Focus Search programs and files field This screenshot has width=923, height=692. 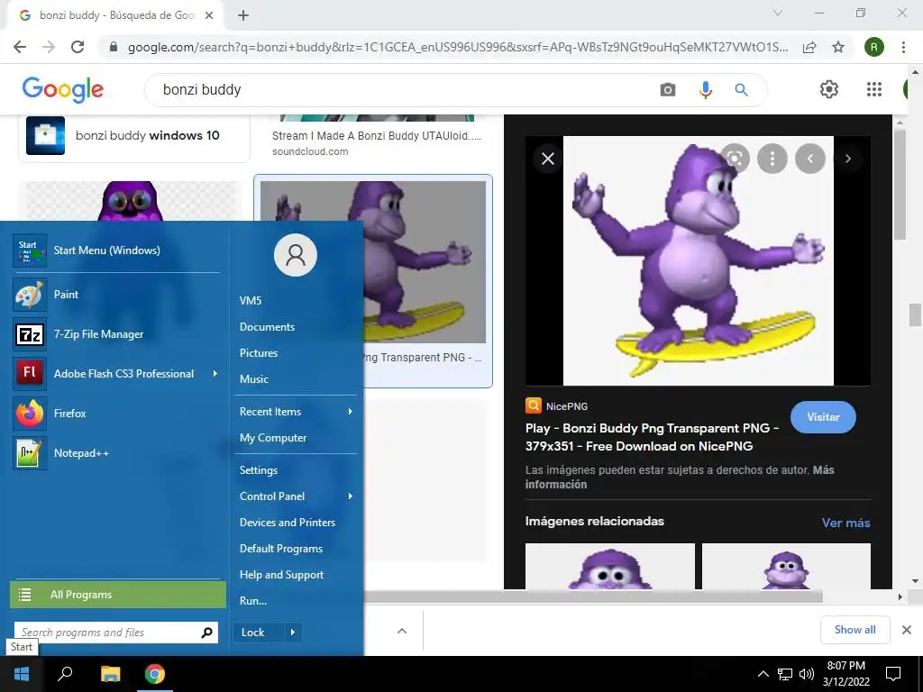pos(116,633)
